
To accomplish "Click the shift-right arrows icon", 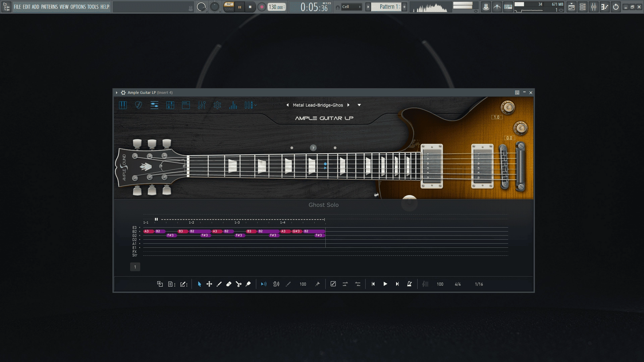I will tap(345, 284).
